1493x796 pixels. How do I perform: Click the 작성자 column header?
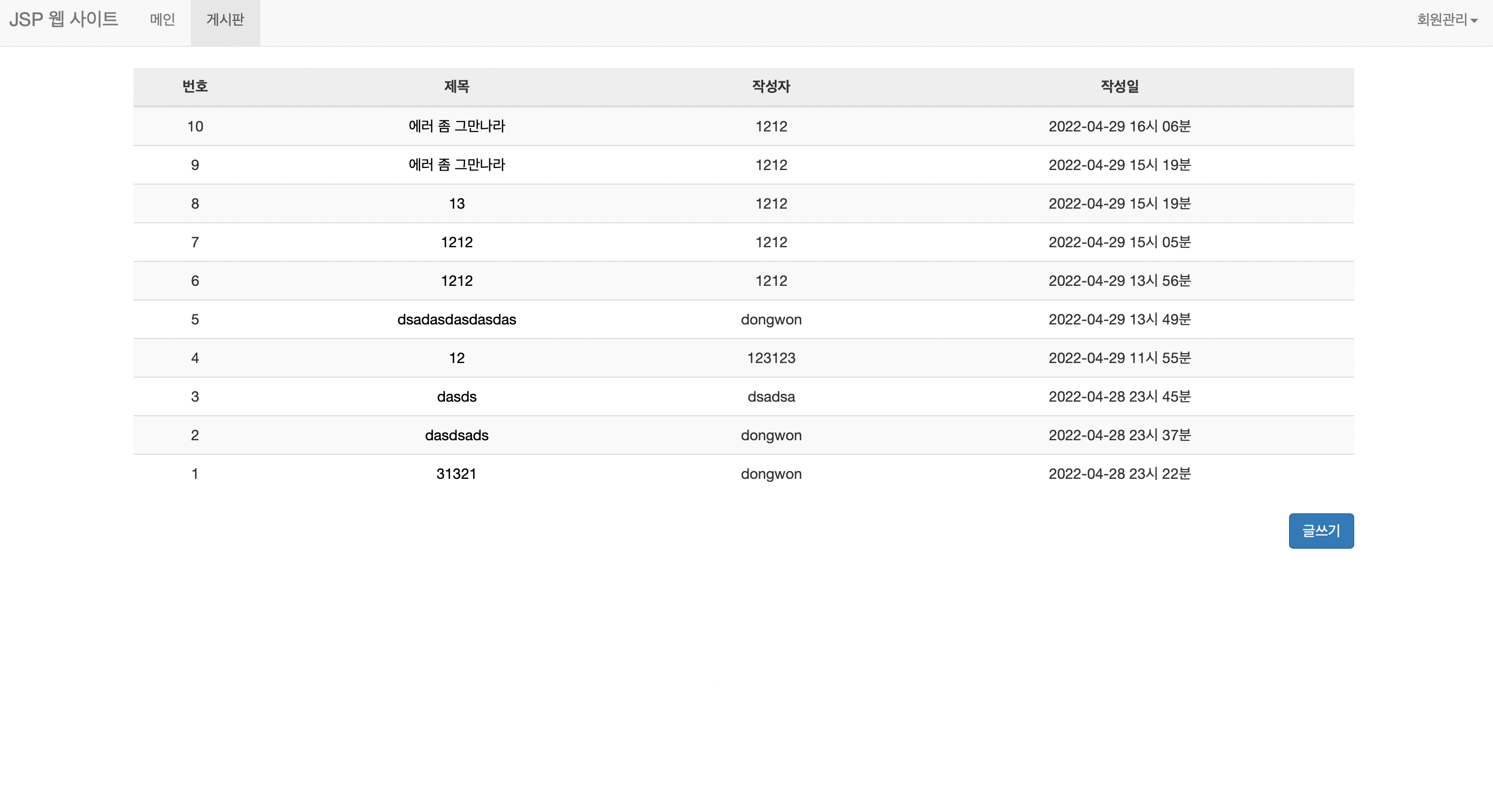pyautogui.click(x=771, y=86)
